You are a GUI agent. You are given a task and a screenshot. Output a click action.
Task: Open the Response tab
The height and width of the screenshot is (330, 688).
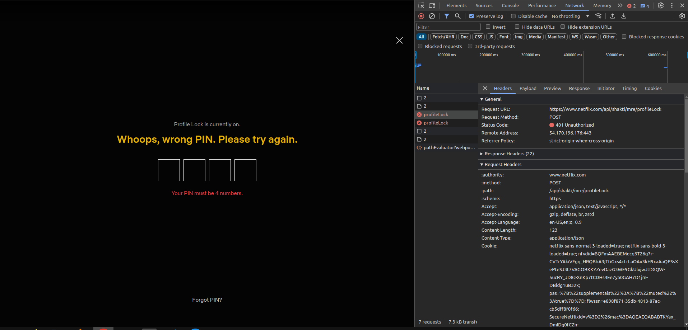click(579, 88)
